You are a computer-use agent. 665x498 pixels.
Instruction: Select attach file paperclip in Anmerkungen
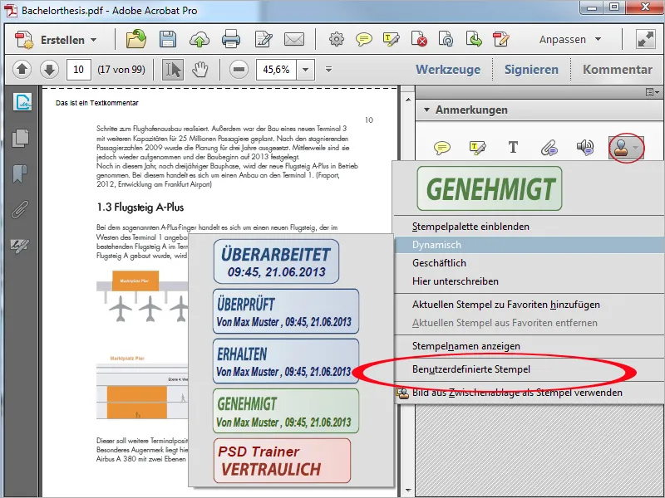pyautogui.click(x=549, y=148)
